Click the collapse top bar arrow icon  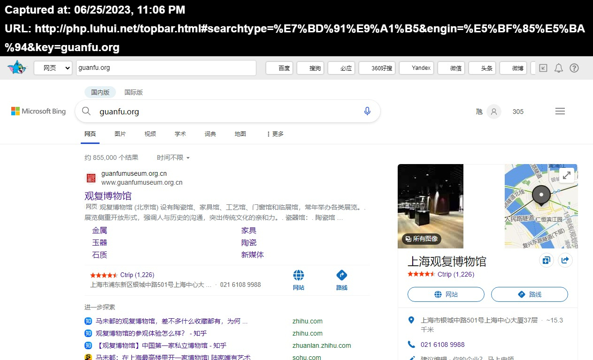(x=543, y=68)
